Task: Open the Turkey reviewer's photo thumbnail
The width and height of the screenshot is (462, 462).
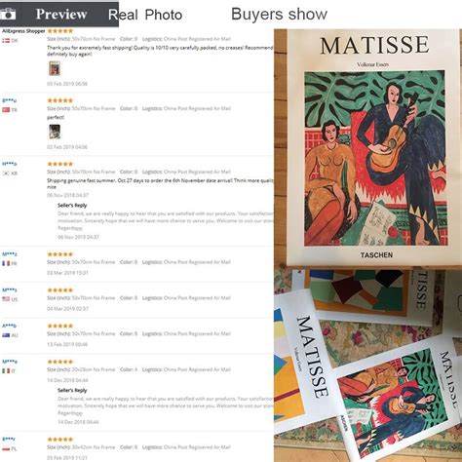Action: [x=55, y=132]
